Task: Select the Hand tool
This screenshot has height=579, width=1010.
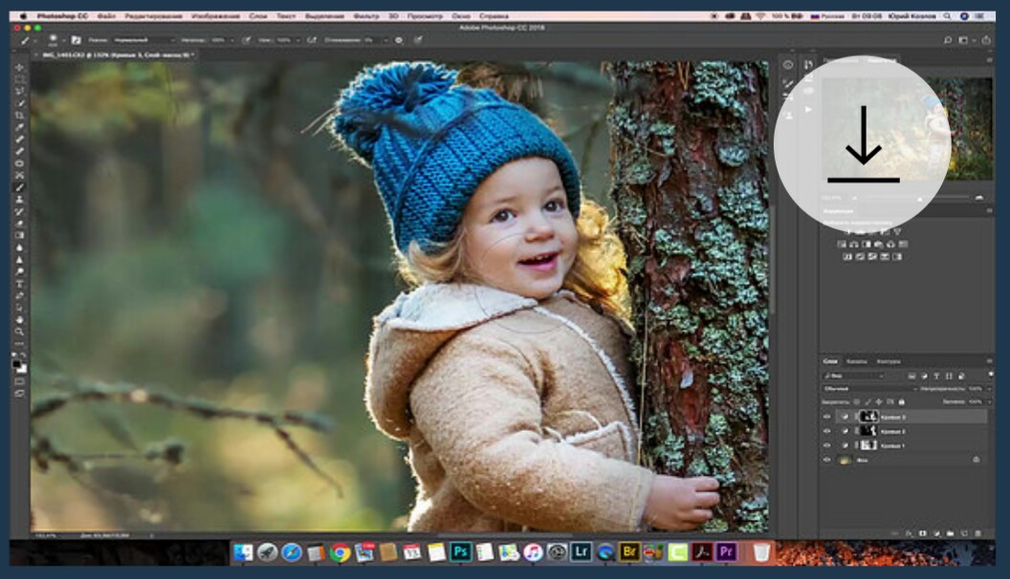Action: 19,319
